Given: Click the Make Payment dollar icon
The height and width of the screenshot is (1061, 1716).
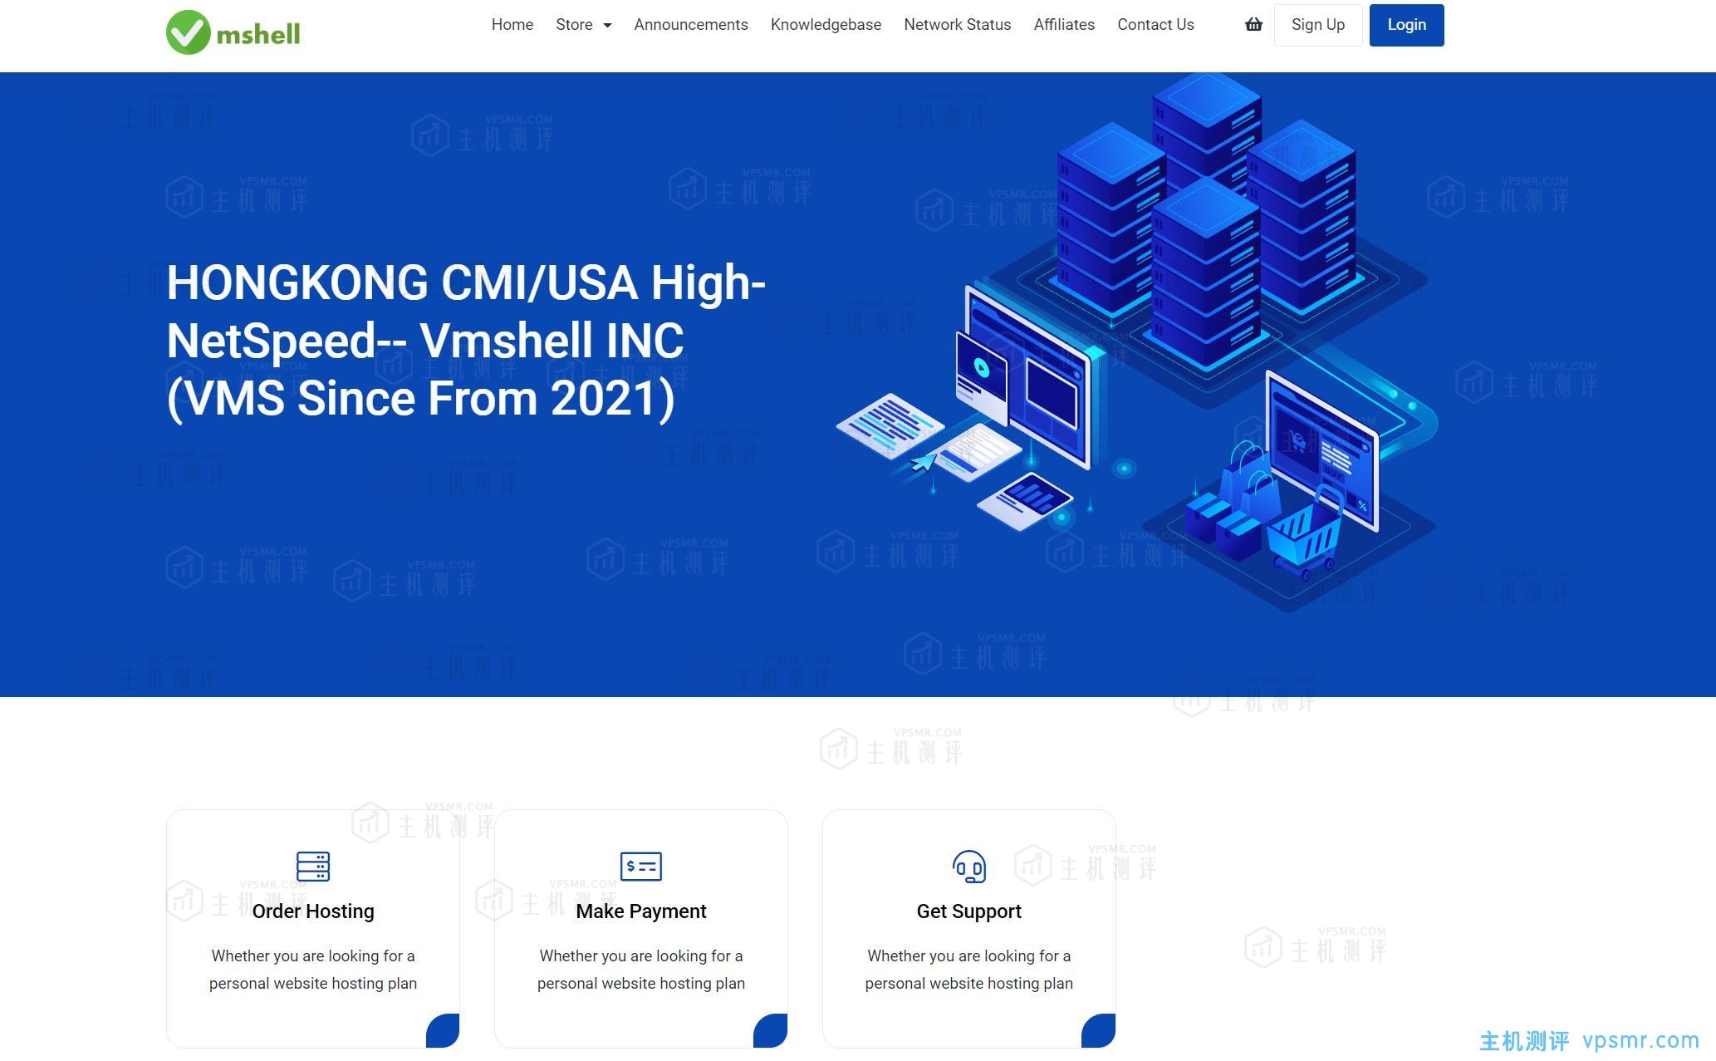Looking at the screenshot, I should 641,866.
